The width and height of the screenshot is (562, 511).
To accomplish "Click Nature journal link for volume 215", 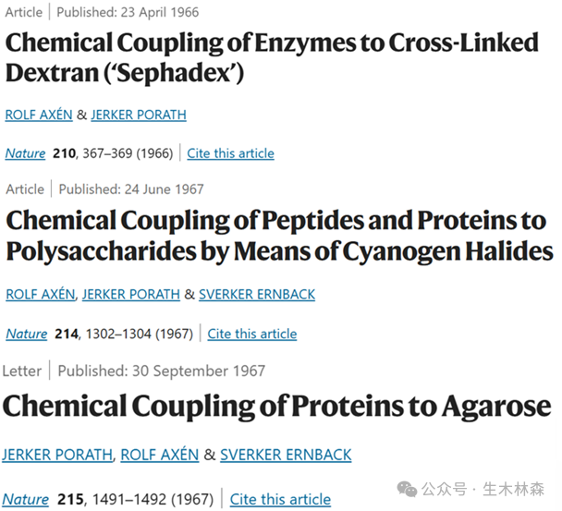I will click(x=25, y=499).
